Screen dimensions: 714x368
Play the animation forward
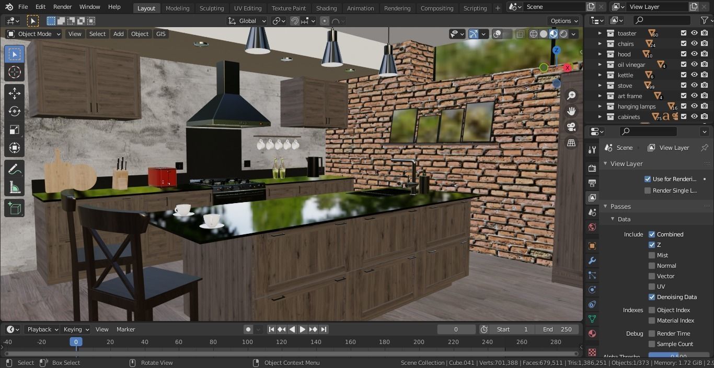click(302, 329)
